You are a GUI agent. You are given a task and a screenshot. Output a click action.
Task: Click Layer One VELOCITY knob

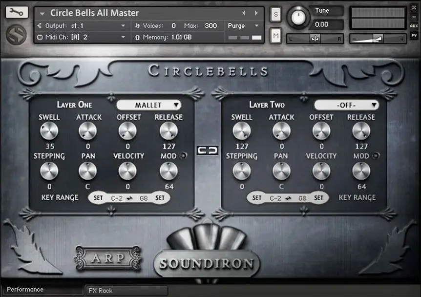tap(127, 171)
